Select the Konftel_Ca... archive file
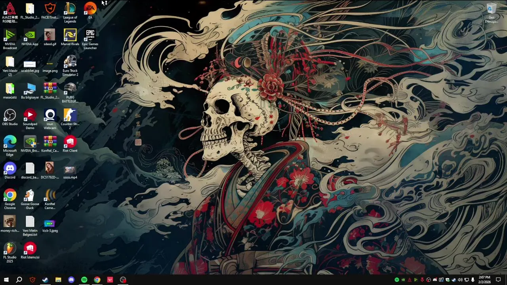507x285 pixels. pyautogui.click(x=50, y=144)
